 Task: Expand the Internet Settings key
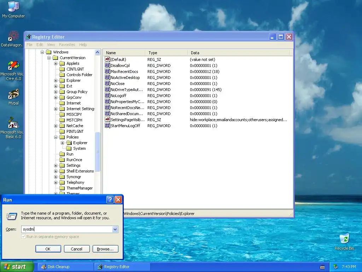pyautogui.click(x=56, y=109)
